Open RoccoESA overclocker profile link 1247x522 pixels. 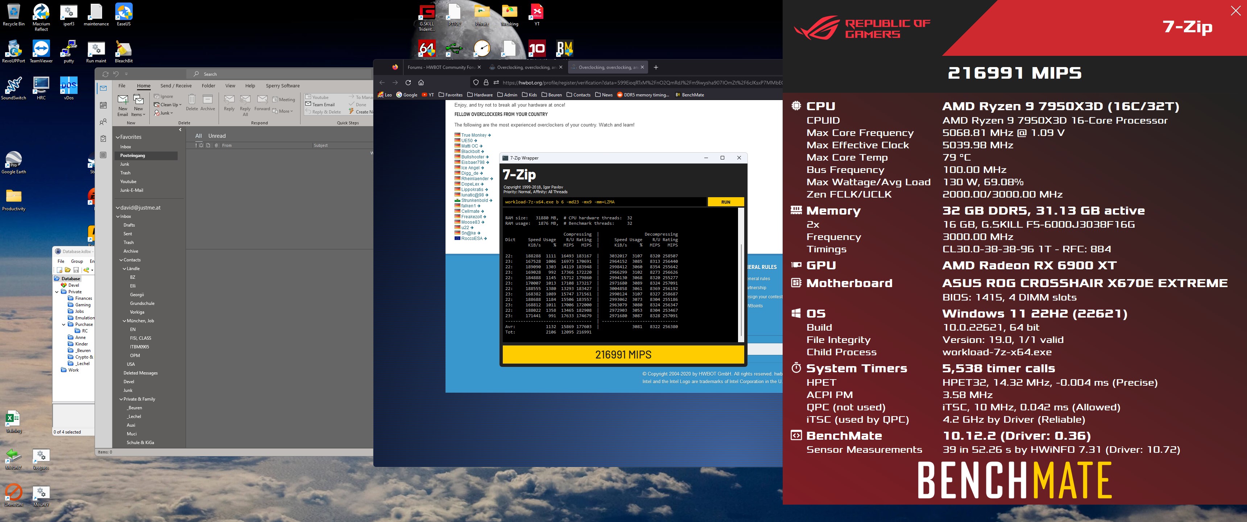472,238
